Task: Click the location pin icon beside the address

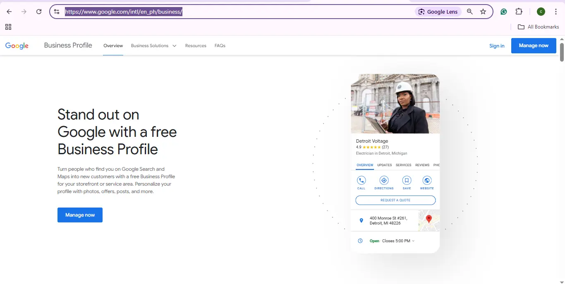Action: click(361, 221)
